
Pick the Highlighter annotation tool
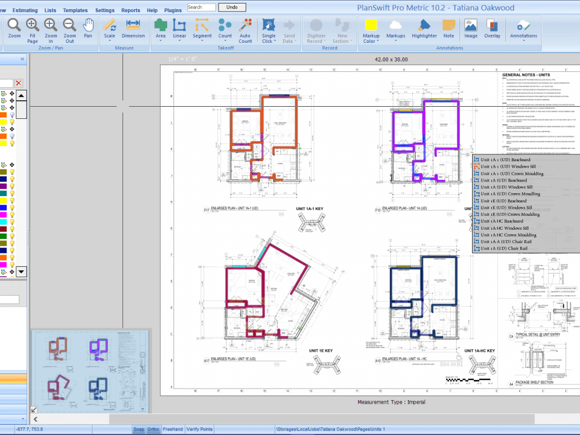pyautogui.click(x=425, y=28)
